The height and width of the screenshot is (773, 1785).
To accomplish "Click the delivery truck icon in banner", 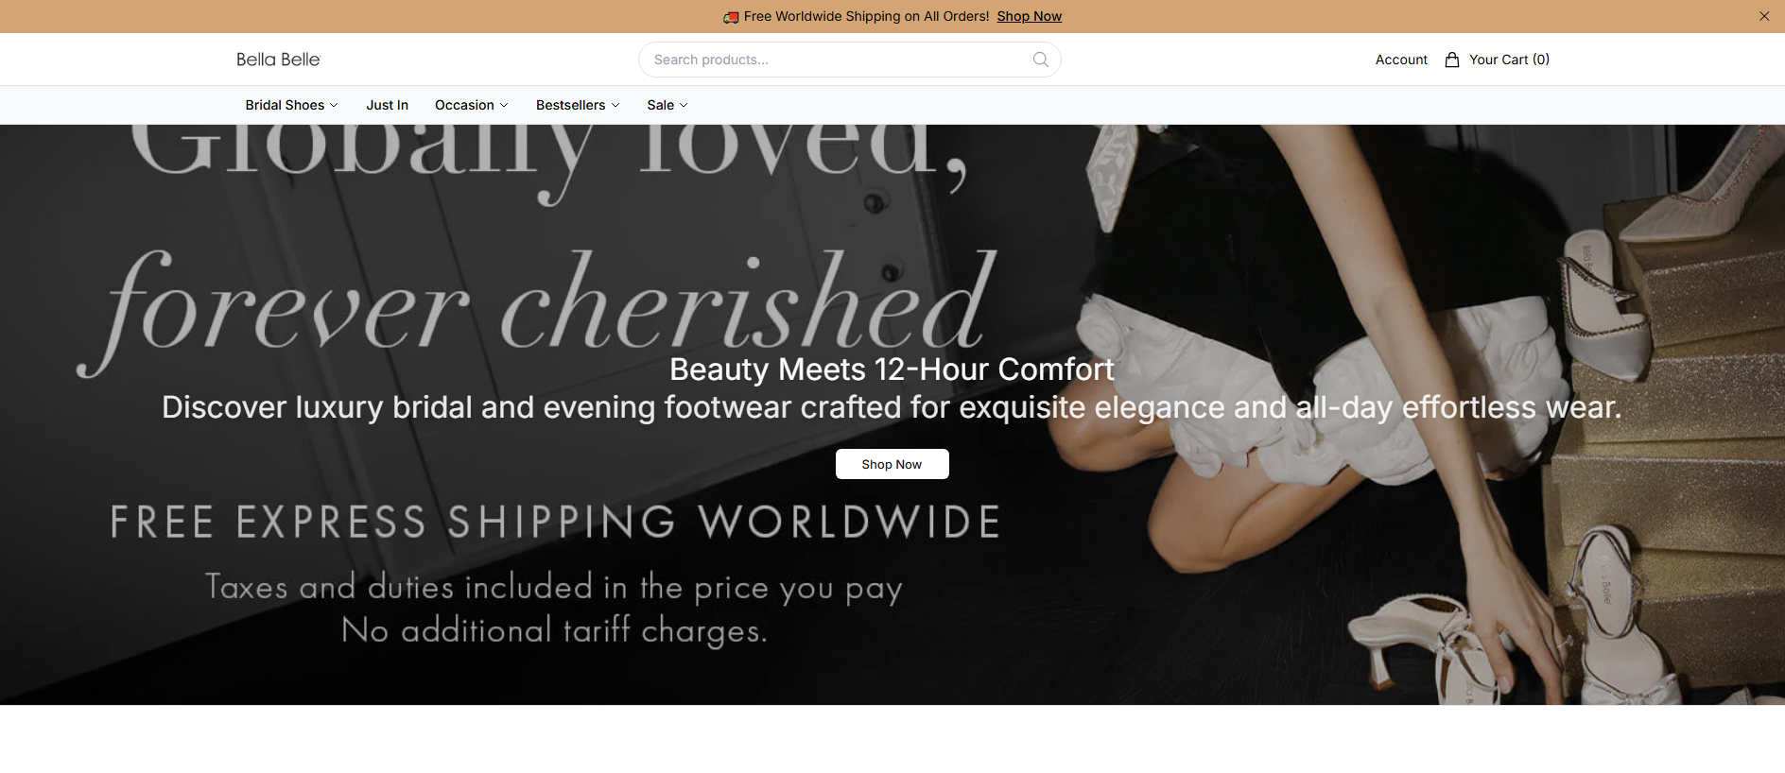I will 731,17.
